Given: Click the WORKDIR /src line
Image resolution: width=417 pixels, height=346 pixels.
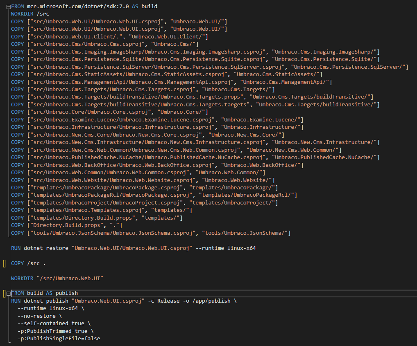Looking at the screenshot, I should pyautogui.click(x=30, y=14).
